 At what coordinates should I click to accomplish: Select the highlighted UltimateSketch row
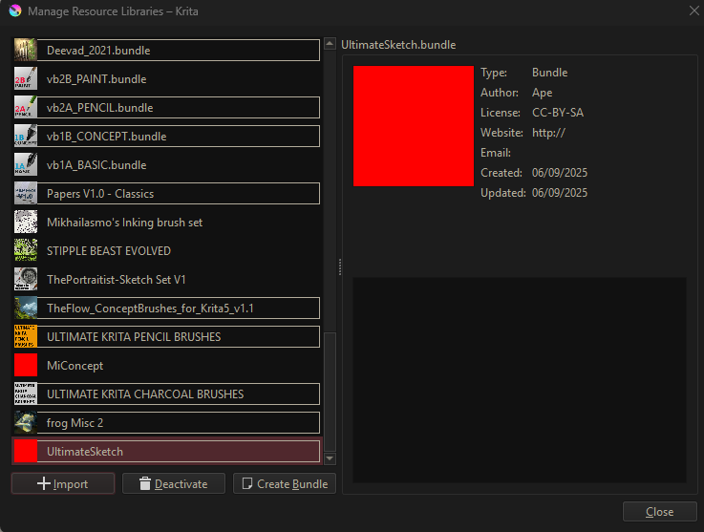point(166,451)
